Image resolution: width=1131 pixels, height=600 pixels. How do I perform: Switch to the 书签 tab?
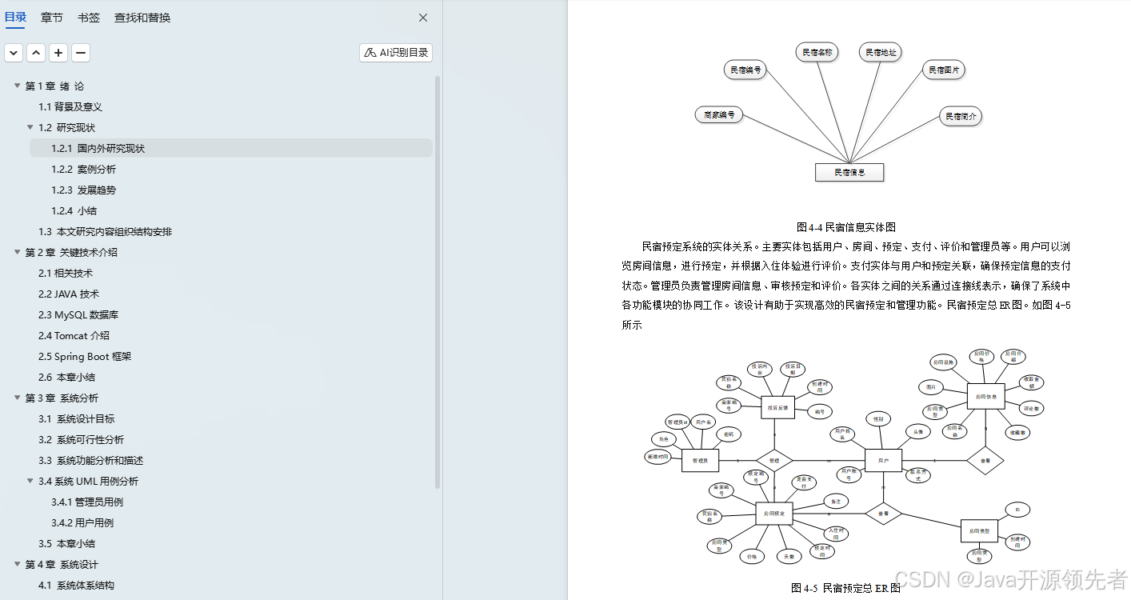tap(88, 17)
